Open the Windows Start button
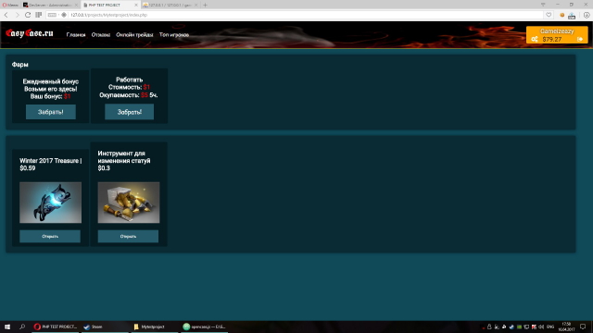Image resolution: width=593 pixels, height=333 pixels. (7, 327)
